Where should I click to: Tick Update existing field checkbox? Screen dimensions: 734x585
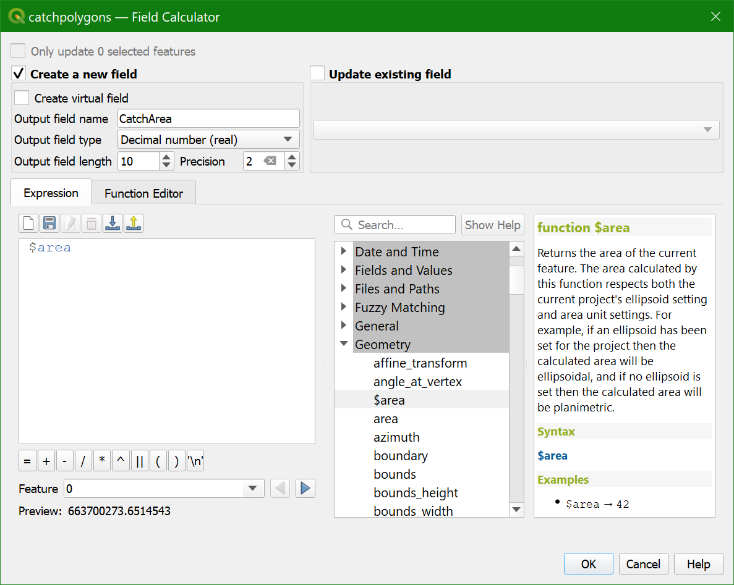[317, 74]
